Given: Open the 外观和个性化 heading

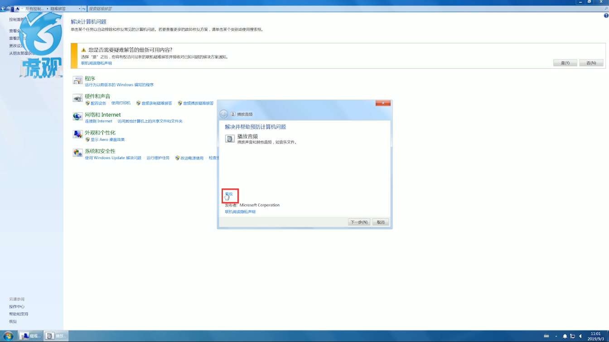Looking at the screenshot, I should point(100,133).
